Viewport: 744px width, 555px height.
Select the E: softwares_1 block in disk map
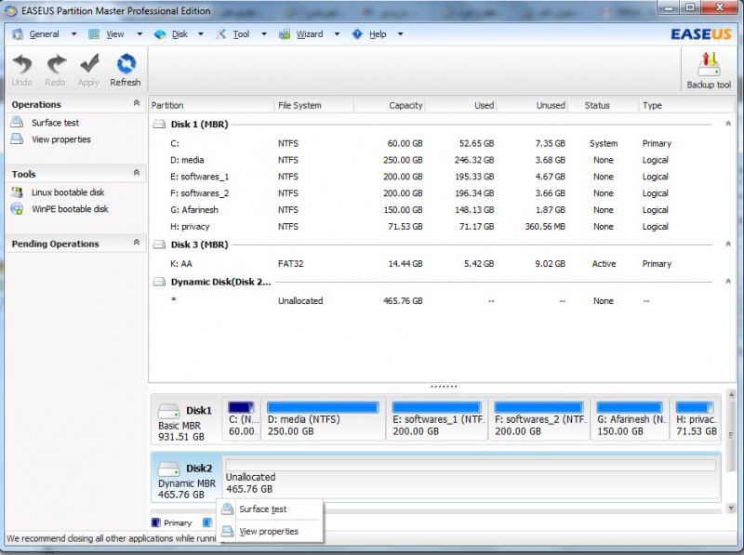pyautogui.click(x=437, y=419)
